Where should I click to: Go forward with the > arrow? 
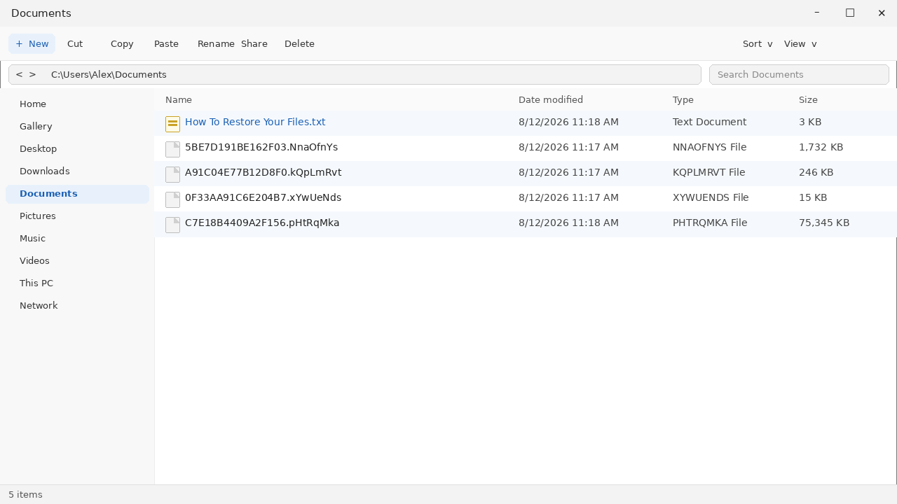32,74
